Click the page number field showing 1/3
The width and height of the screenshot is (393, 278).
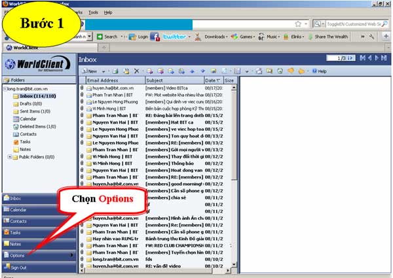[337, 58]
